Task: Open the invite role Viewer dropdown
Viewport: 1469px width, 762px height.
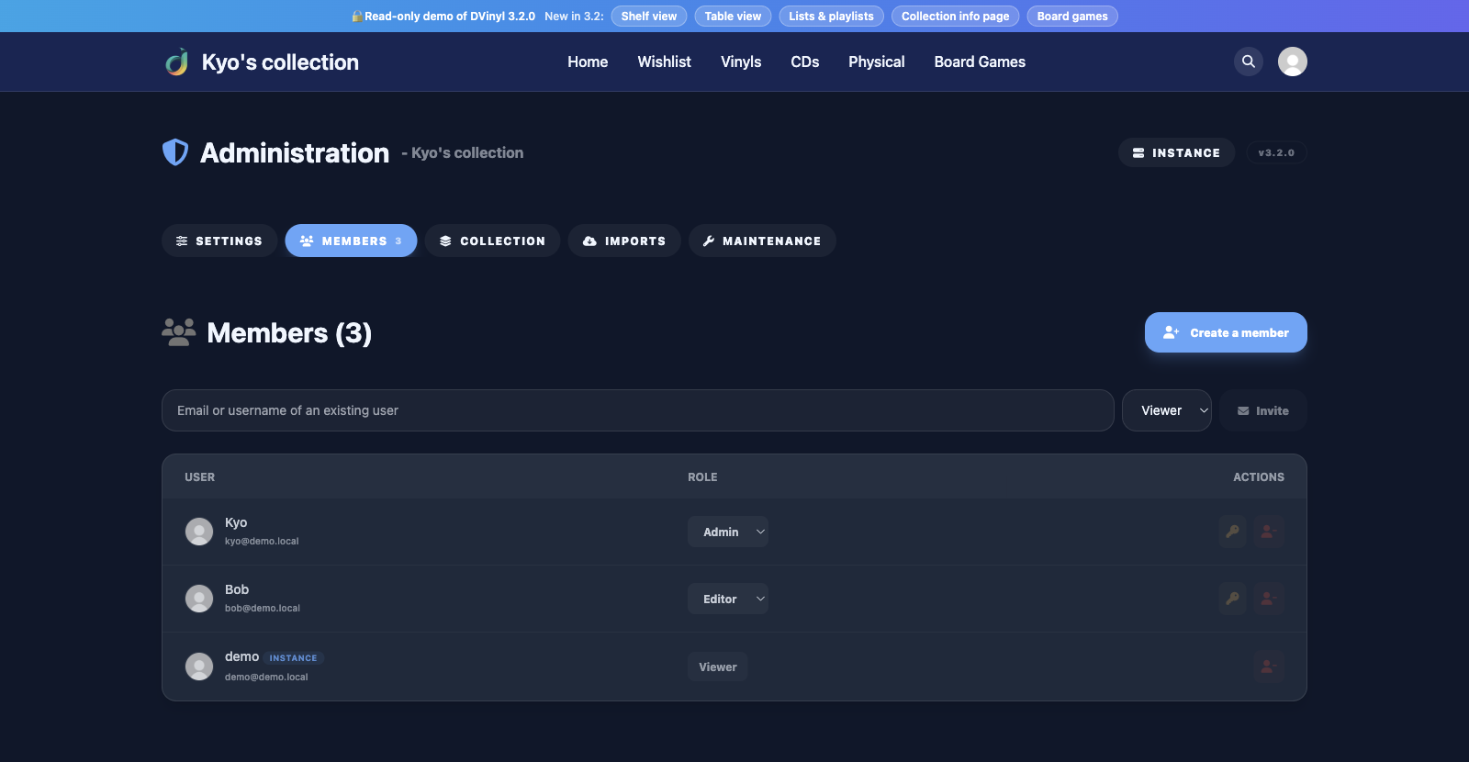Action: pos(1167,410)
